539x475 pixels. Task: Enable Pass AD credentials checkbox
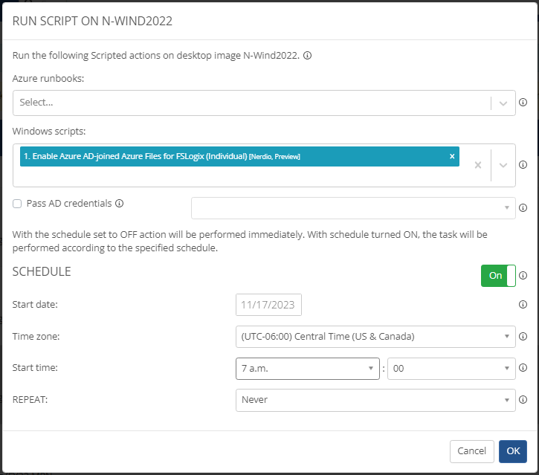[x=17, y=203]
